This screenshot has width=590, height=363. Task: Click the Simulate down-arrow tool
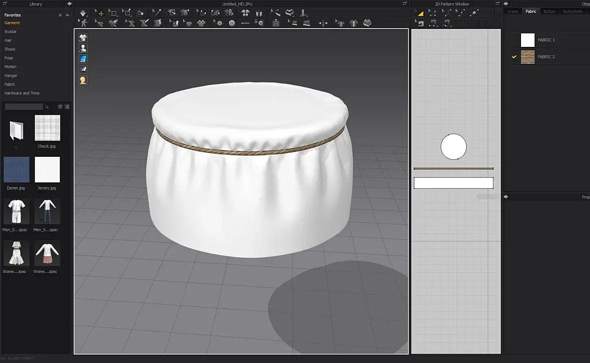pos(83,13)
